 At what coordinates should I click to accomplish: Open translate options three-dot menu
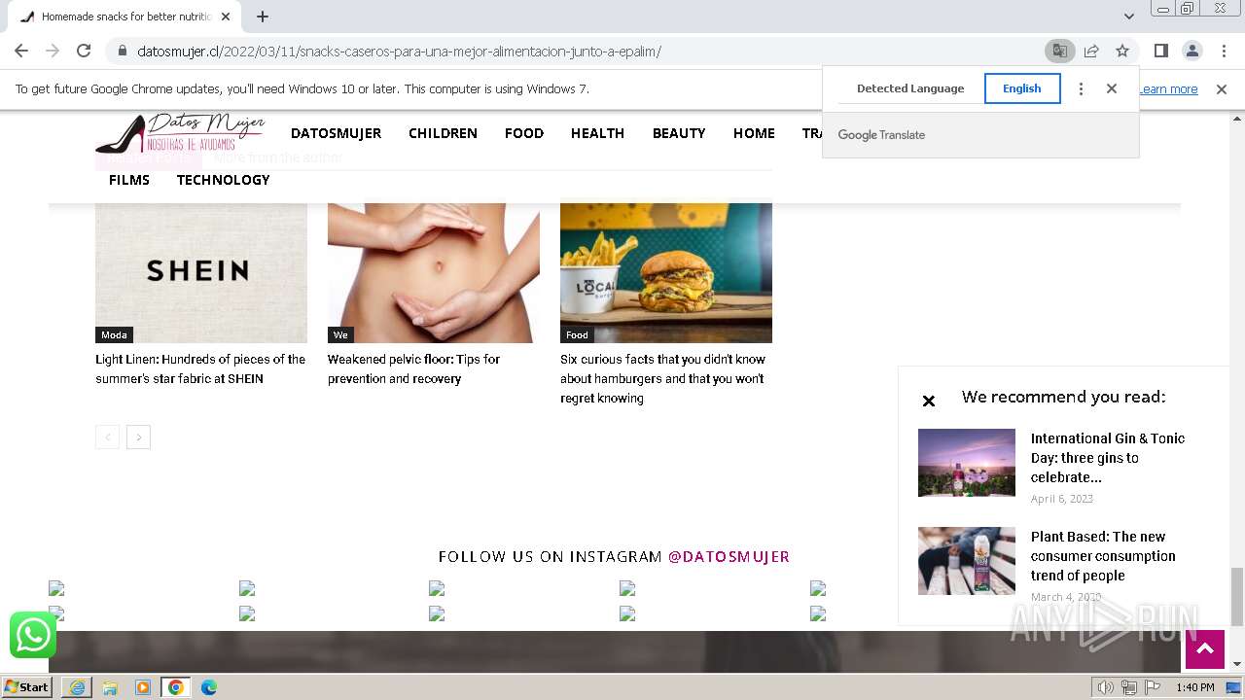point(1081,88)
